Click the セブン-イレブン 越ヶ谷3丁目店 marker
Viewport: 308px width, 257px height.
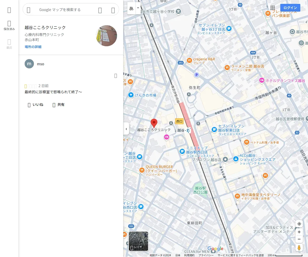tap(229, 29)
